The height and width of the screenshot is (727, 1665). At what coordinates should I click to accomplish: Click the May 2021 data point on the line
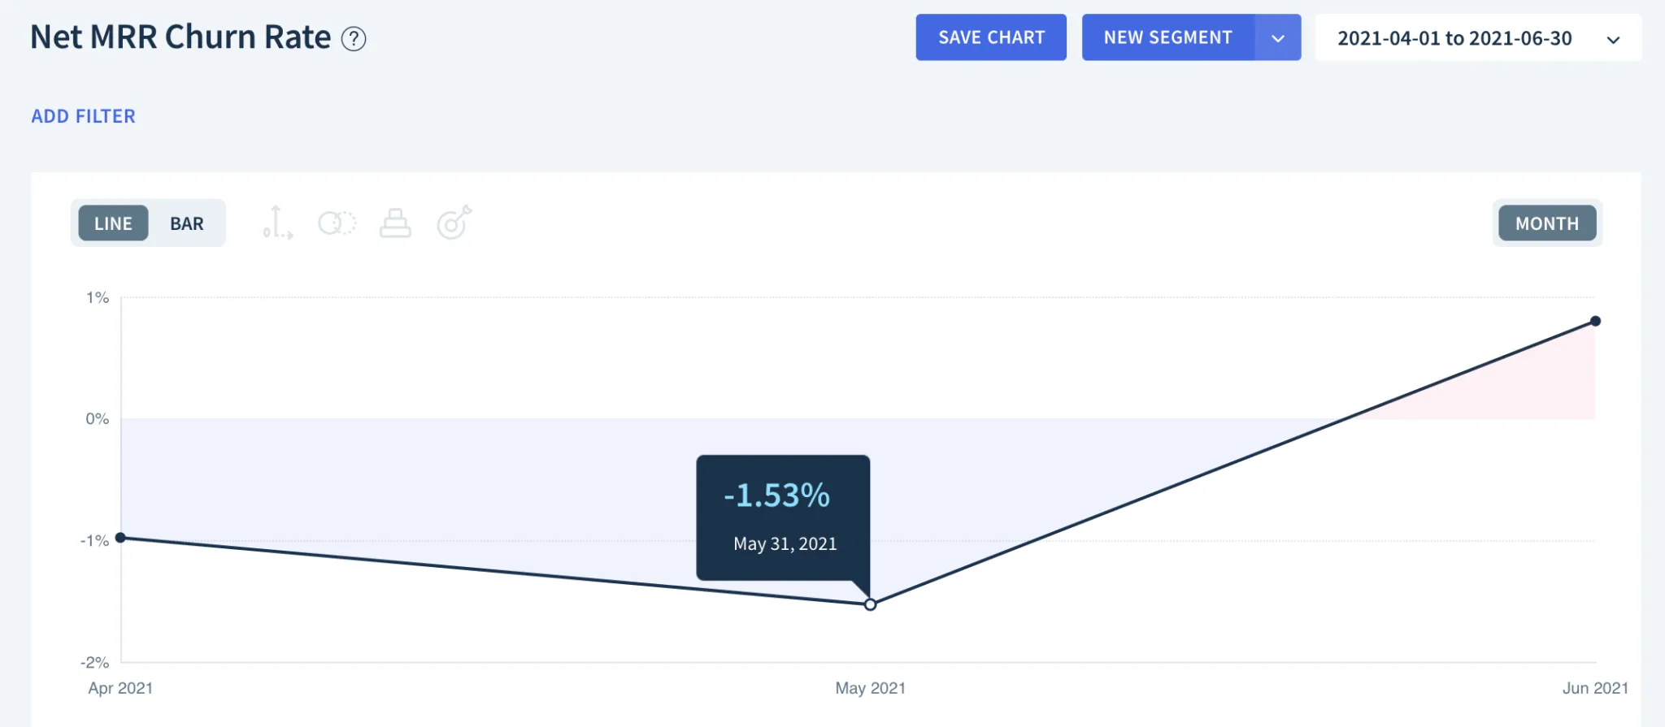click(870, 604)
